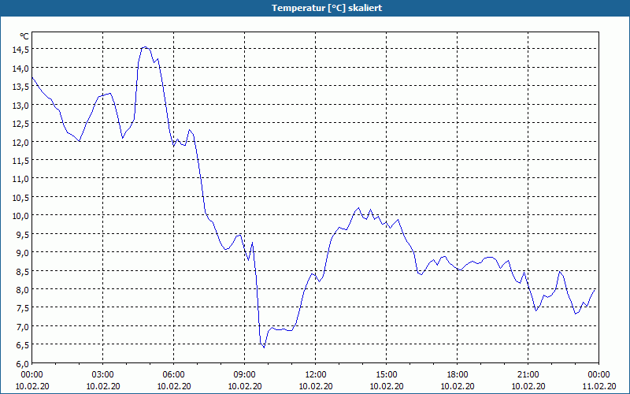Click the 03:00 time label
This screenshot has height=394, width=630.
(103, 375)
